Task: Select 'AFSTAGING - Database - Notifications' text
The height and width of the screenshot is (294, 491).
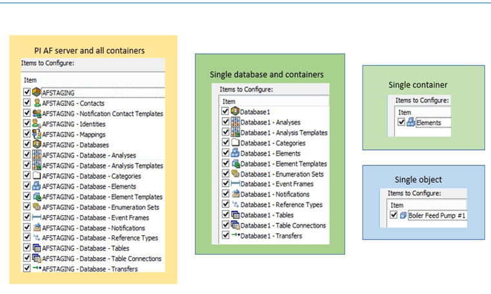Action: click(94, 228)
